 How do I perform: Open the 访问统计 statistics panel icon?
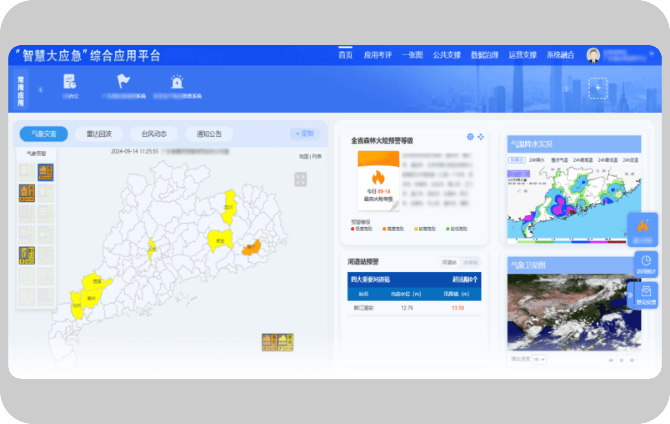click(646, 264)
